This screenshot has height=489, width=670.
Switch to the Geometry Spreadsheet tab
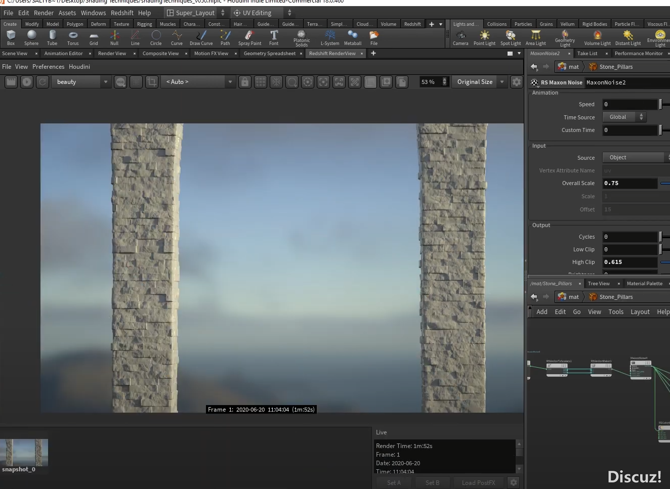coord(270,53)
